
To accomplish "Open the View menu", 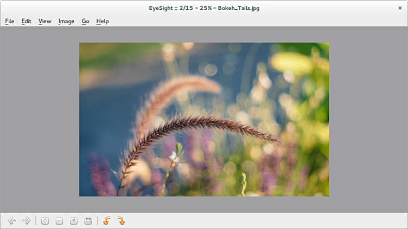I will pyautogui.click(x=45, y=21).
